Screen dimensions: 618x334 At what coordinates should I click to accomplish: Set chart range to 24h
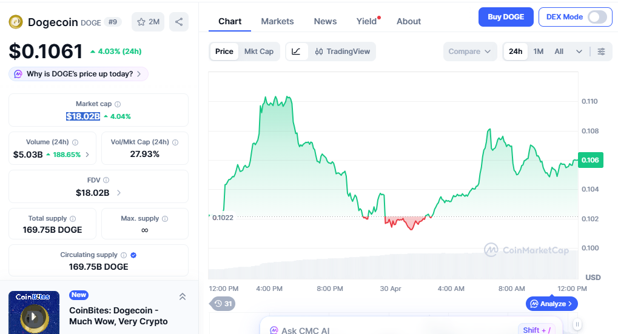[x=516, y=52]
